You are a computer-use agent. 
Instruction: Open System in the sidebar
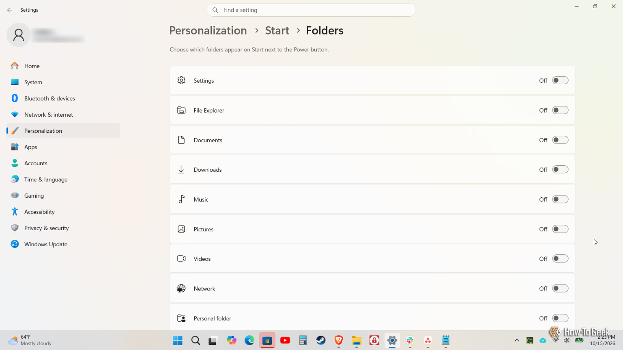(x=63, y=82)
